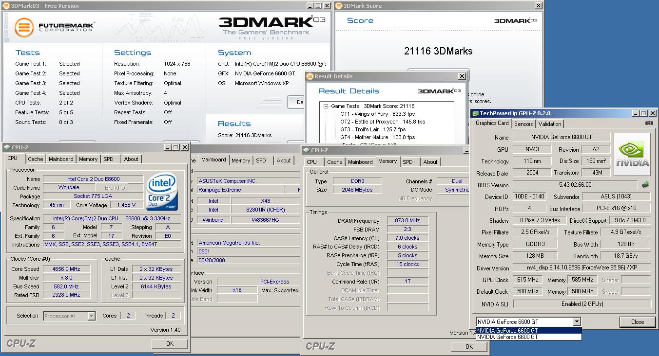Click title icon of CPU-Z memory window
659x356 pixels.
[x=306, y=150]
